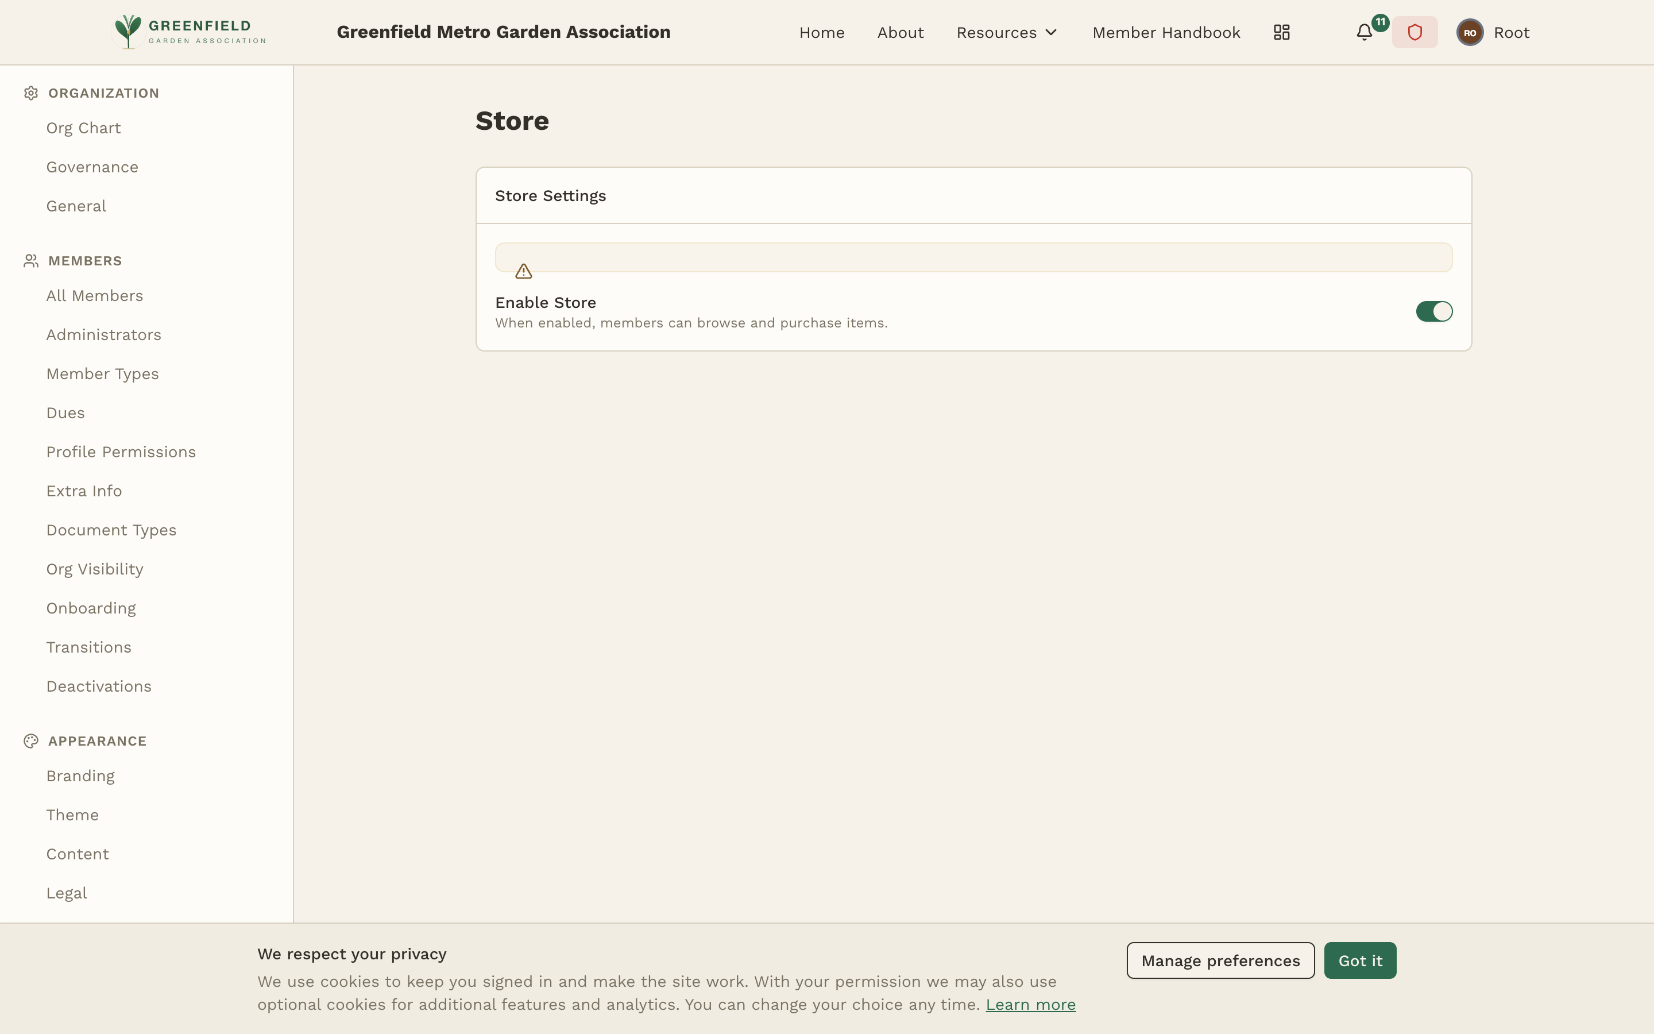Go to the Home nav item

pyautogui.click(x=821, y=32)
